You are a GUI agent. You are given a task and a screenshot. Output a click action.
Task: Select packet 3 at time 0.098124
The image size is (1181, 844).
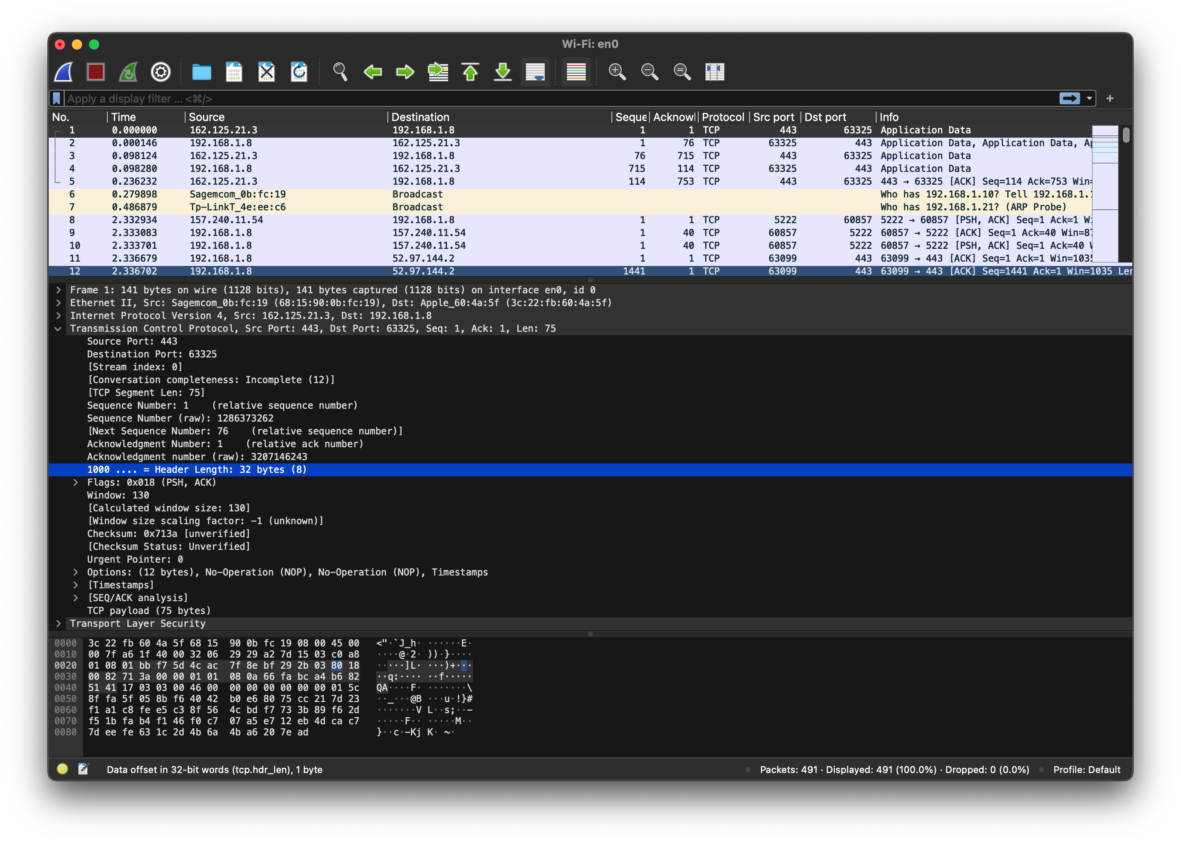[x=570, y=156]
